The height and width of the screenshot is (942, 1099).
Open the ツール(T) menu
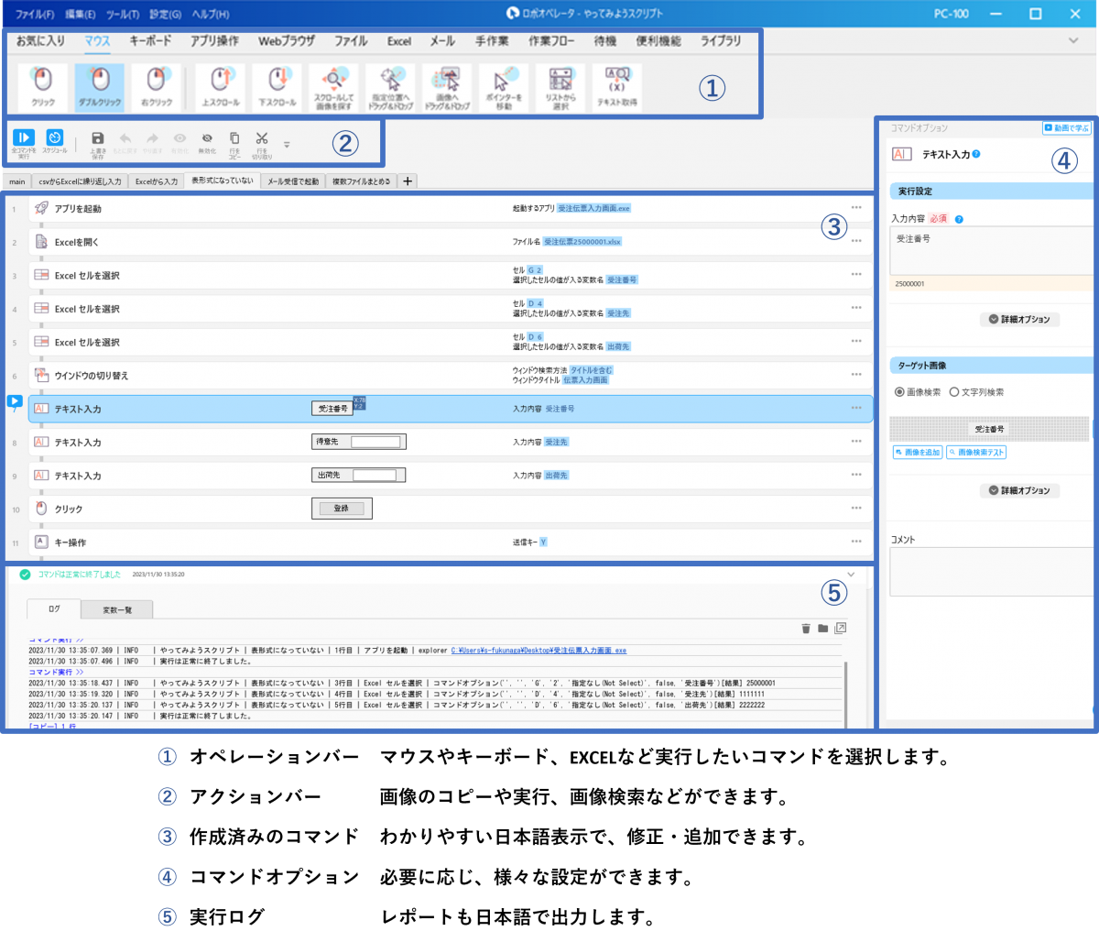tap(123, 14)
